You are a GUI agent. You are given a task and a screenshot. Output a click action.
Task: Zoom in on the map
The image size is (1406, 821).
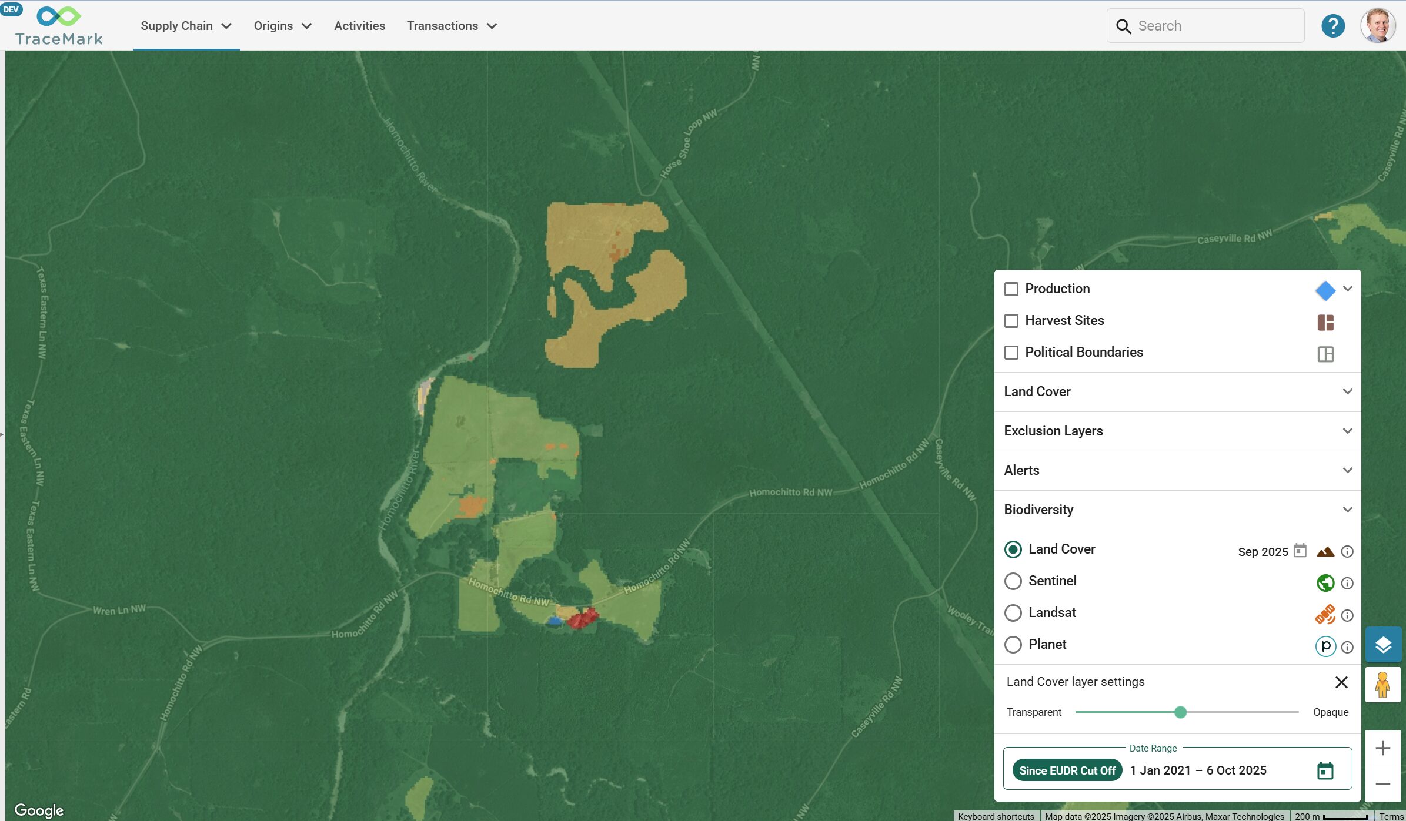click(1382, 748)
